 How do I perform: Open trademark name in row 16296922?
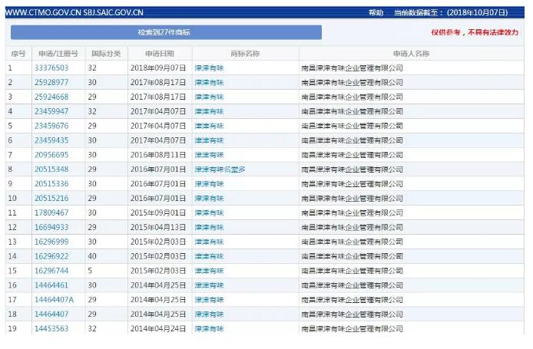click(209, 256)
